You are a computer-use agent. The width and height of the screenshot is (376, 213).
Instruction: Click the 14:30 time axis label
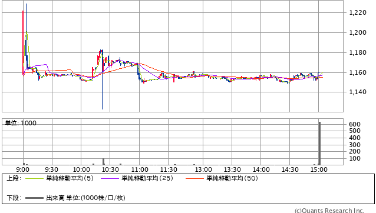[290, 169]
